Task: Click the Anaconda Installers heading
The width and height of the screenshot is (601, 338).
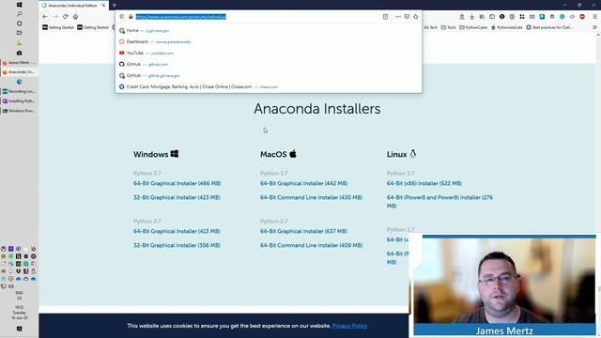Action: point(317,109)
